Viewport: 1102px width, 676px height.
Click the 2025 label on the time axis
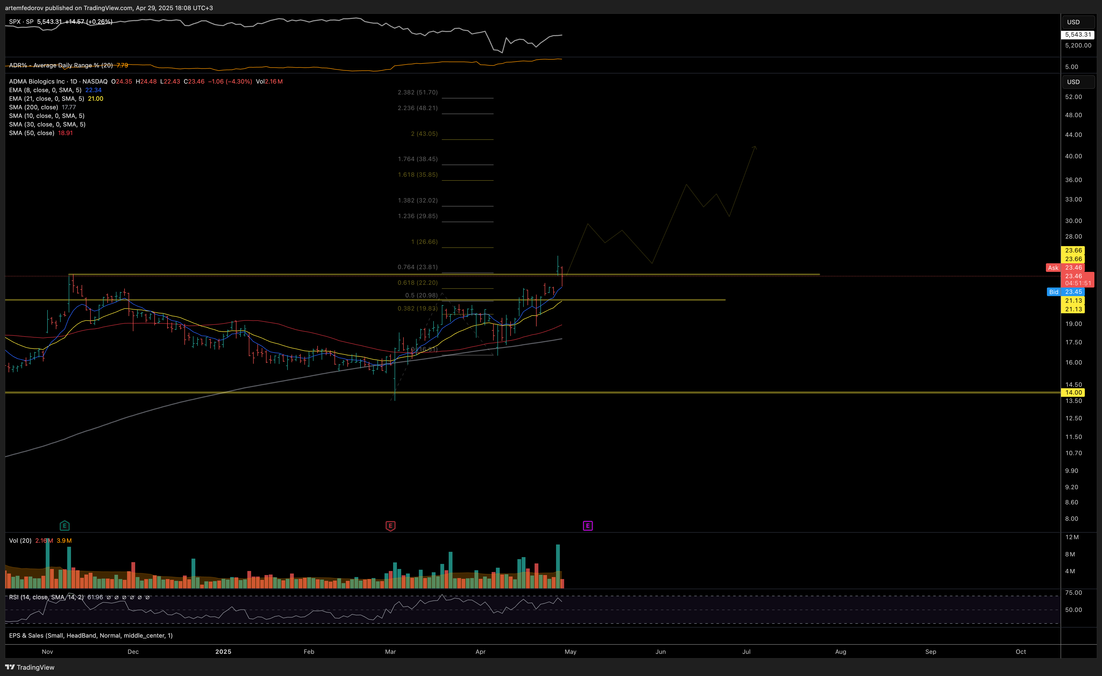223,652
